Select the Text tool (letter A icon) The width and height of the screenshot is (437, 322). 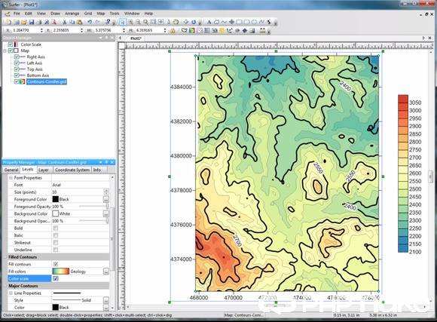click(x=209, y=22)
